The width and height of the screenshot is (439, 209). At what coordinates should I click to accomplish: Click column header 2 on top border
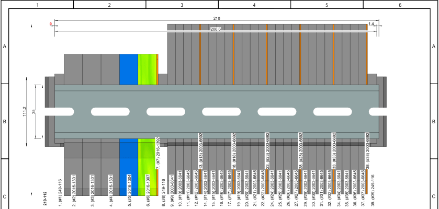point(109,5)
